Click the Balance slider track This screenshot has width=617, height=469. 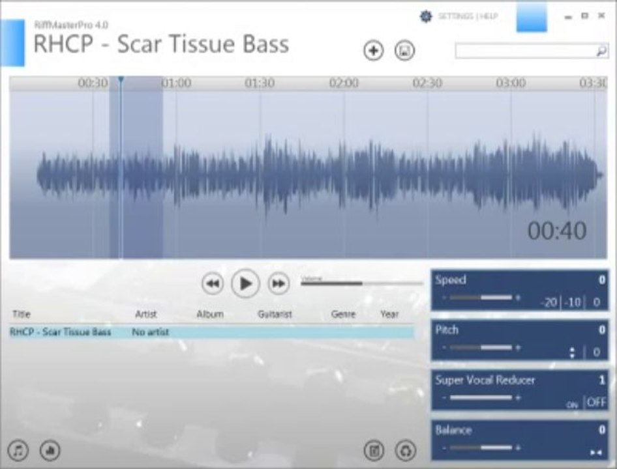pyautogui.click(x=481, y=448)
